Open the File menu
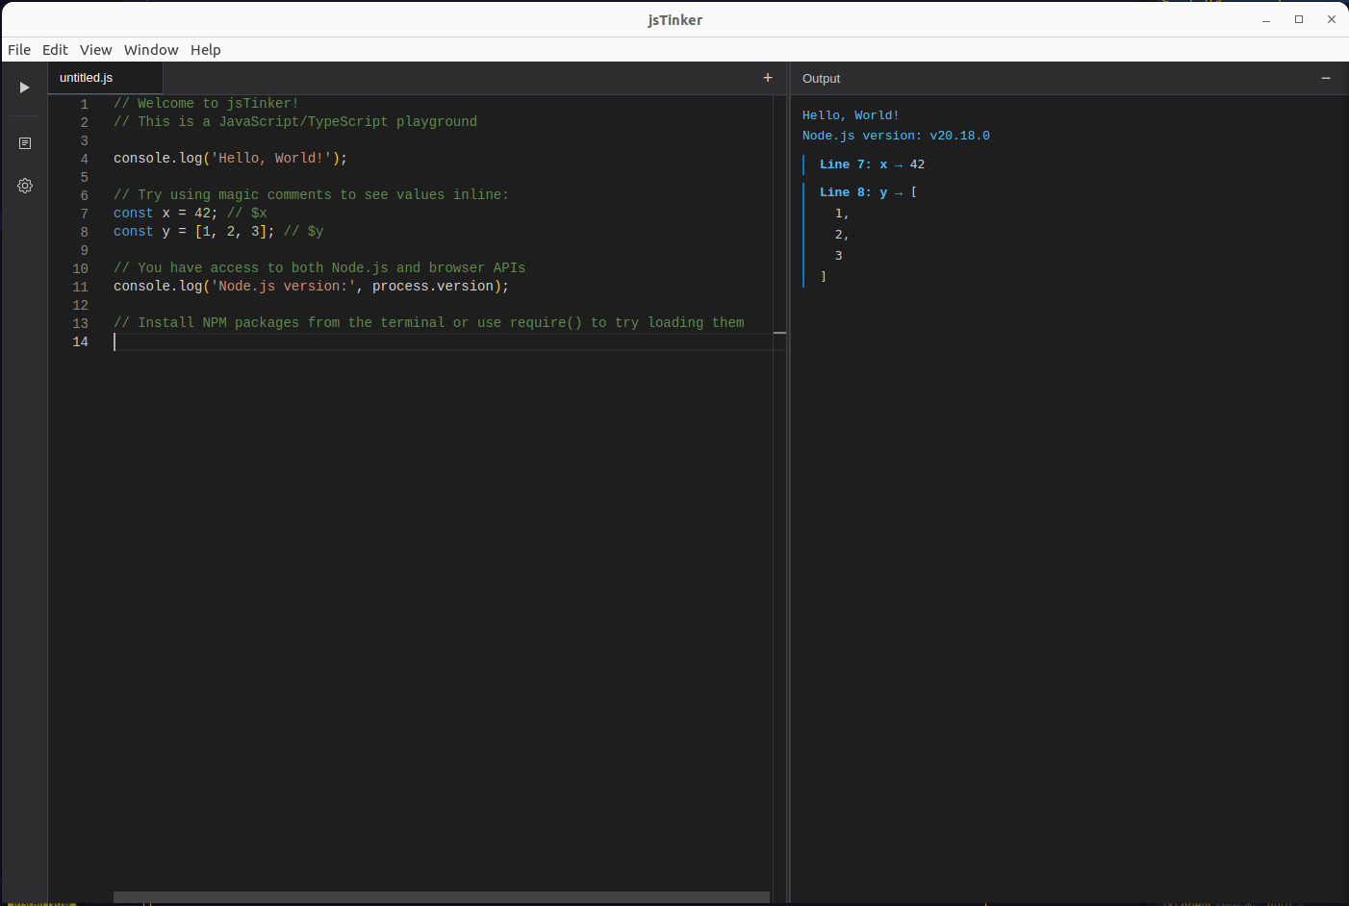The height and width of the screenshot is (906, 1349). pos(19,50)
